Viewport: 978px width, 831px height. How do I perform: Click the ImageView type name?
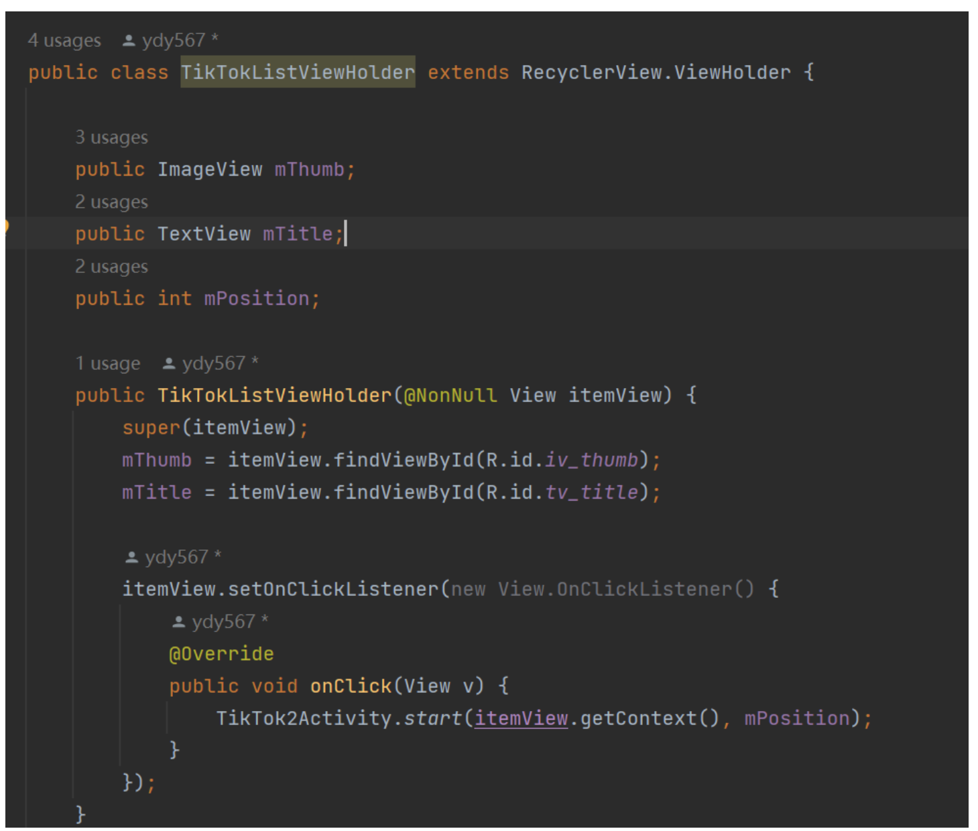[210, 170]
